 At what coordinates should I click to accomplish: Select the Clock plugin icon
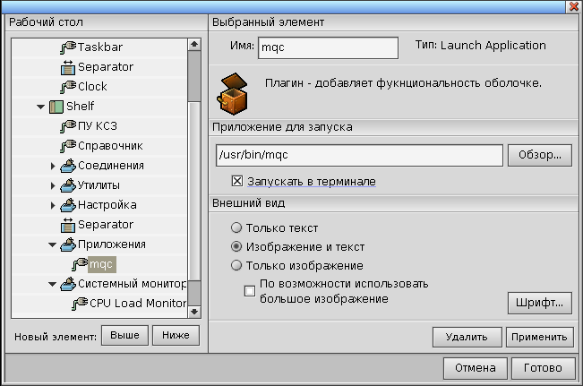pos(68,87)
